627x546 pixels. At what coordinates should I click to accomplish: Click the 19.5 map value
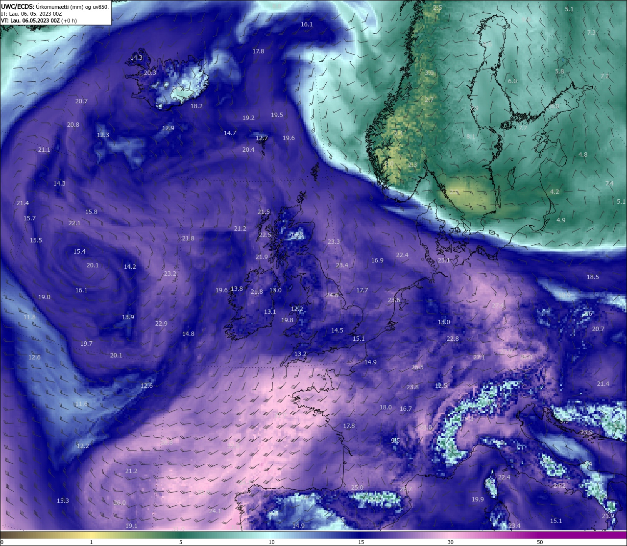[x=277, y=115]
